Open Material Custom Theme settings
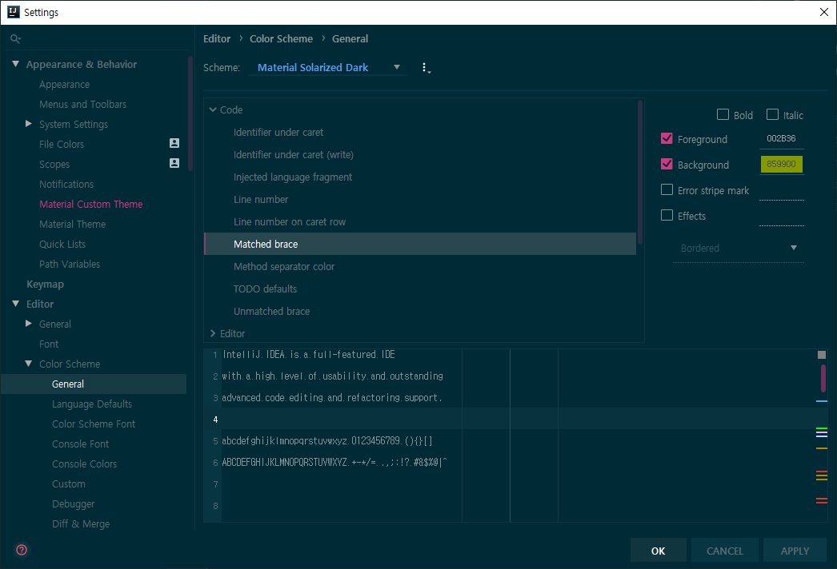Viewport: 837px width, 569px height. click(x=90, y=205)
